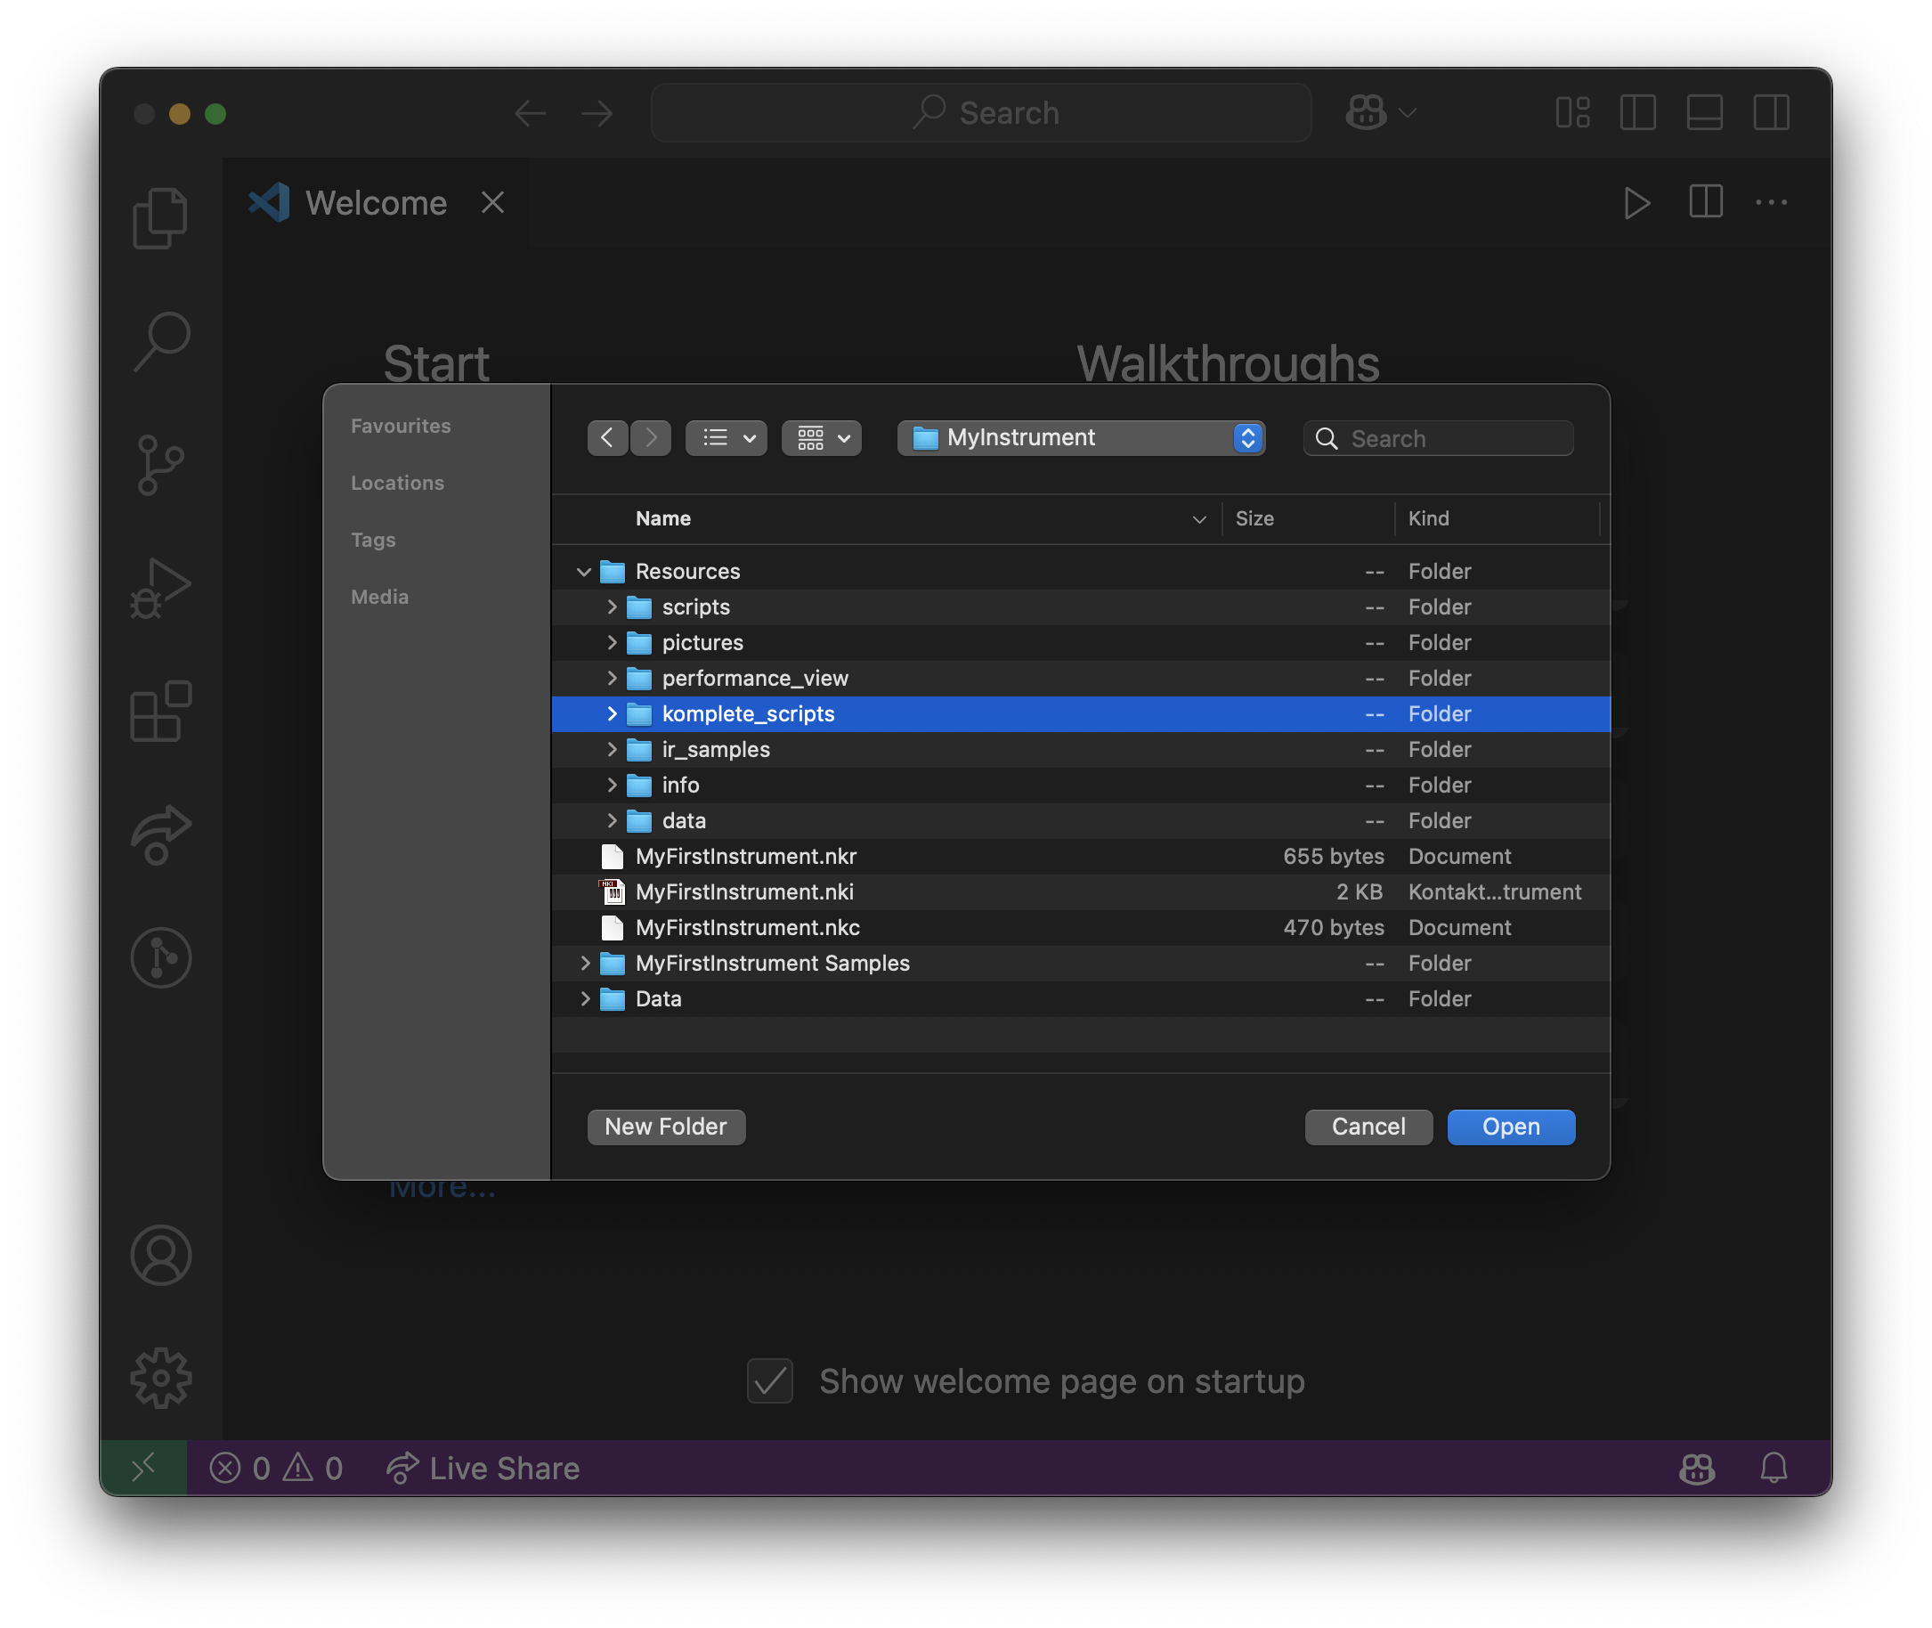
Task: Close the Welcome tab
Action: [x=492, y=202]
